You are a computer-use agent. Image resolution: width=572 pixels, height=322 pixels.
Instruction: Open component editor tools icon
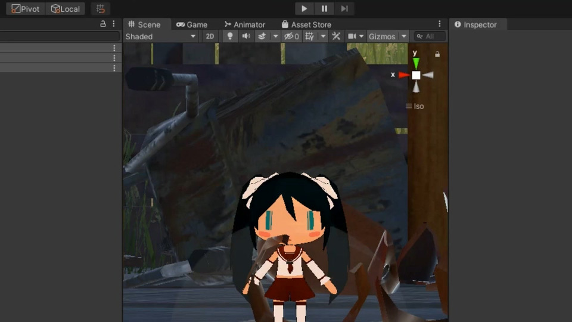coord(336,36)
